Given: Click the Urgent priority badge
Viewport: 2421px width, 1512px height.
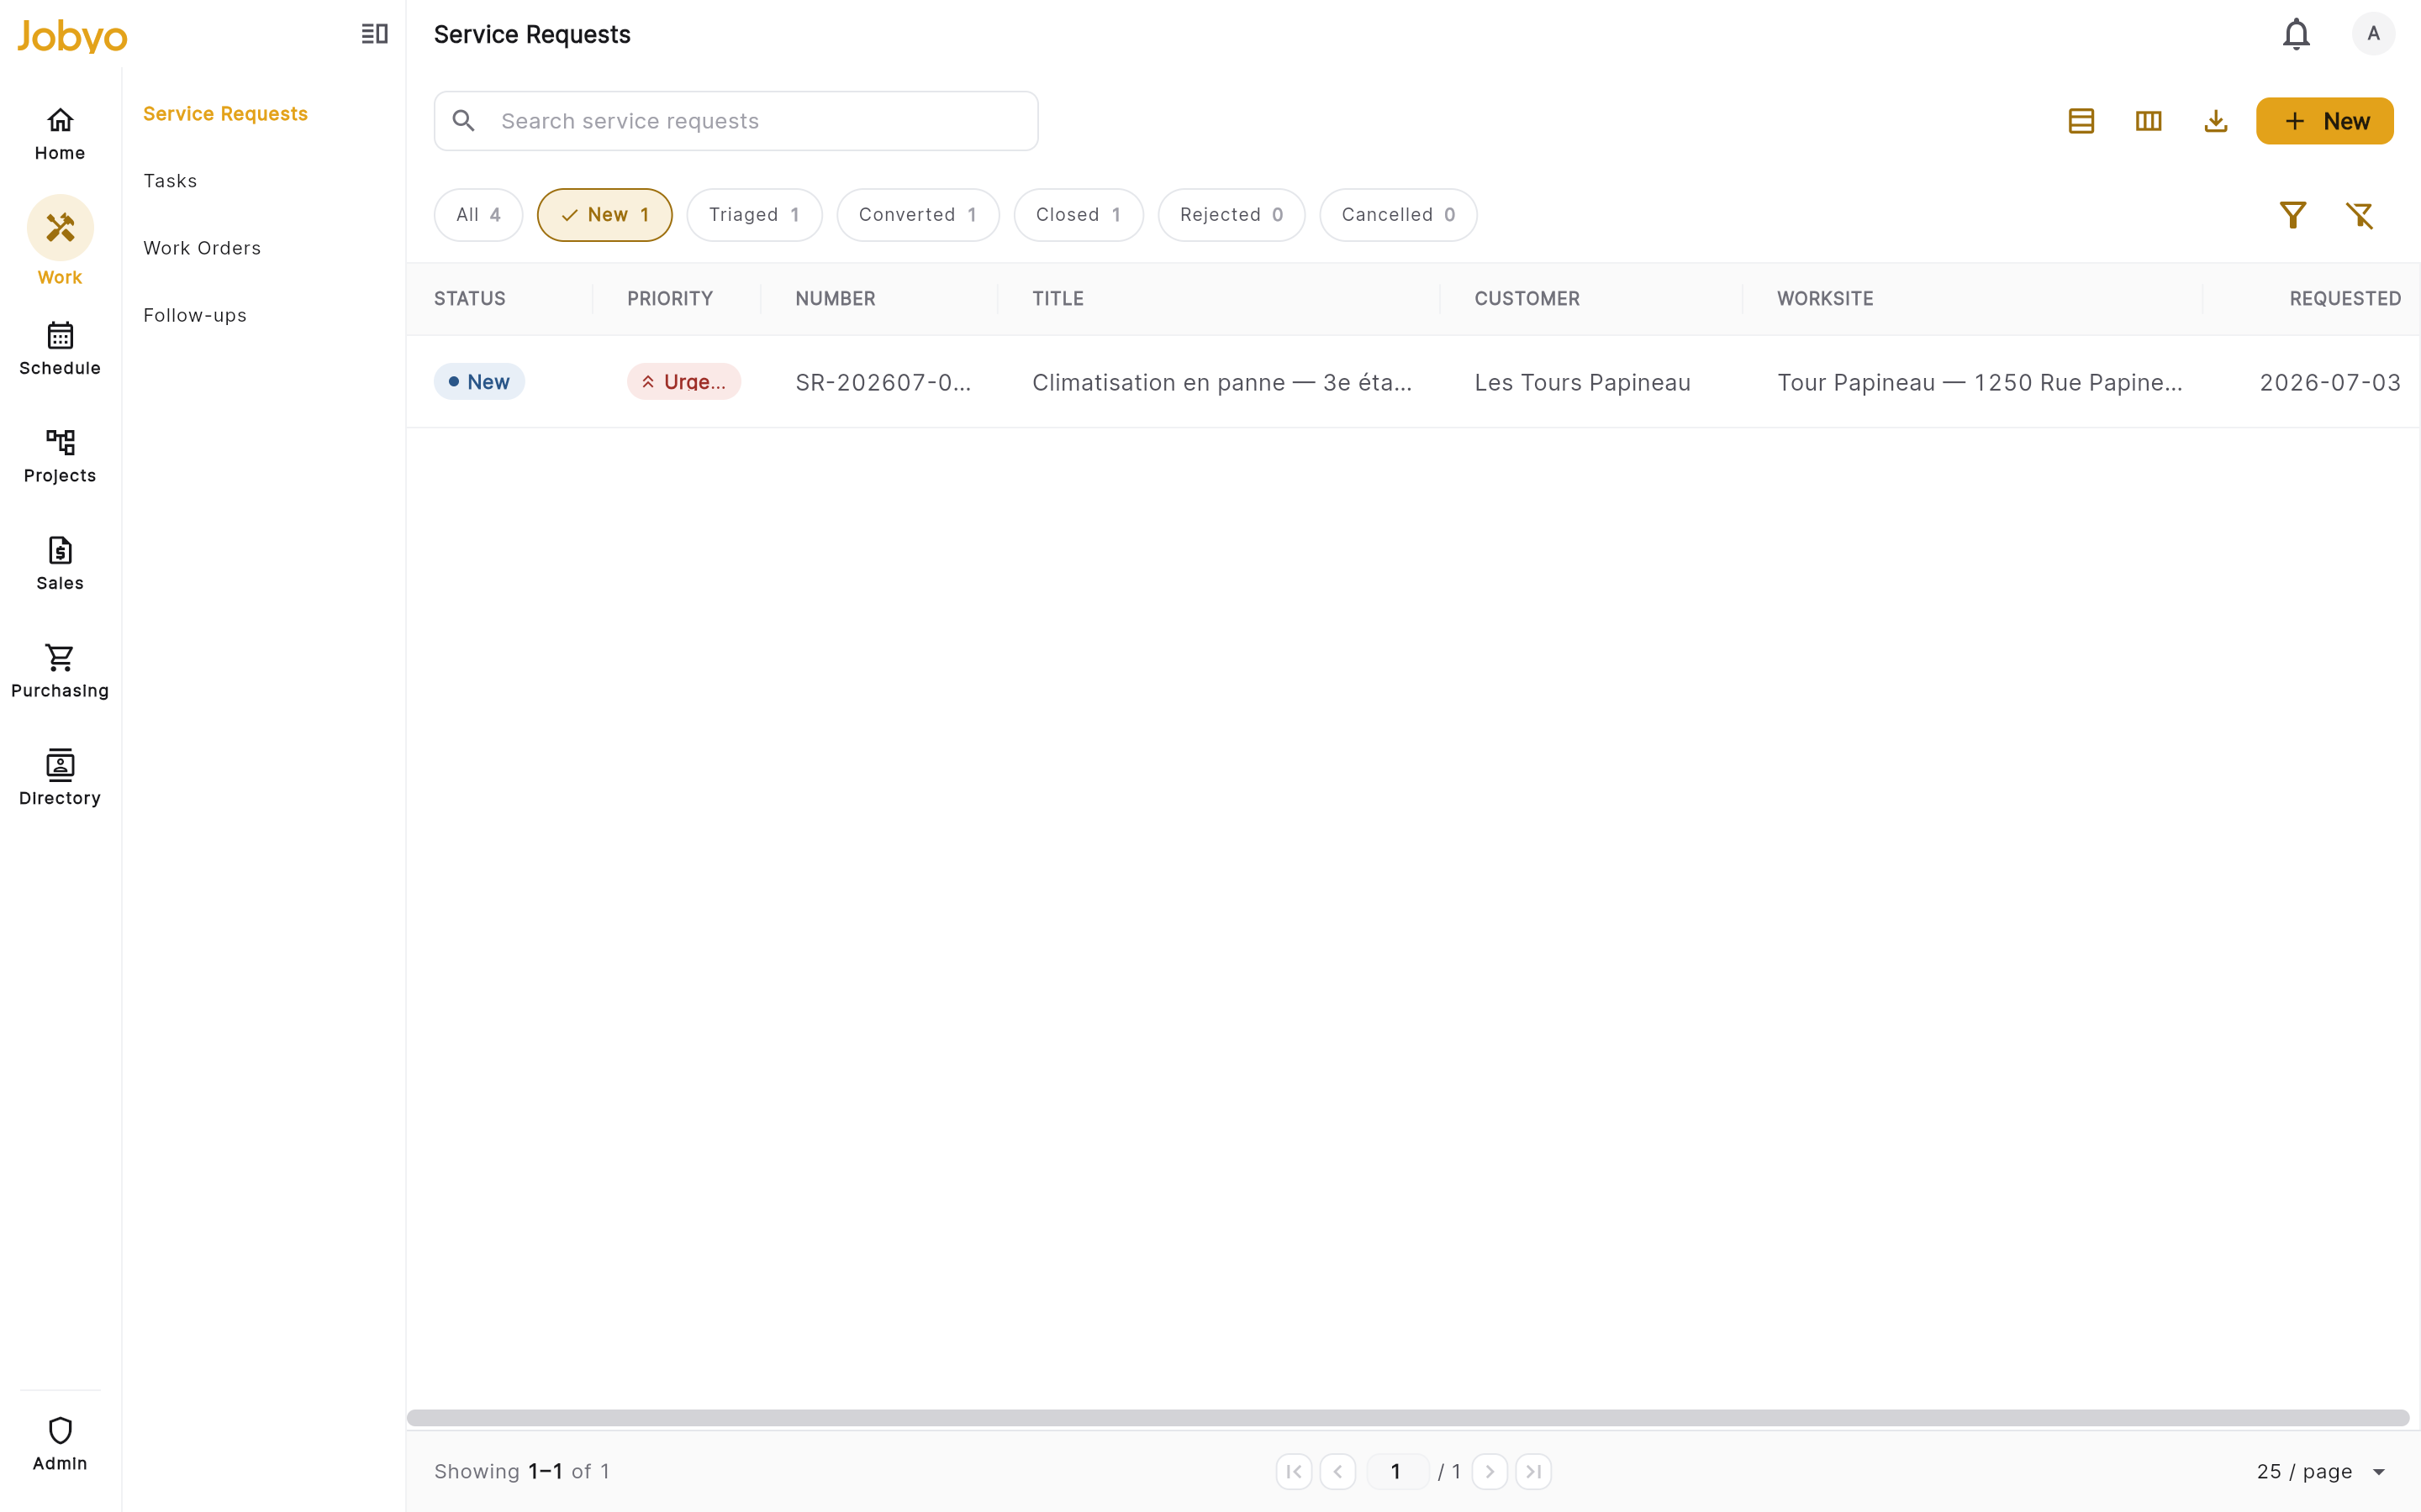Looking at the screenshot, I should pos(684,382).
